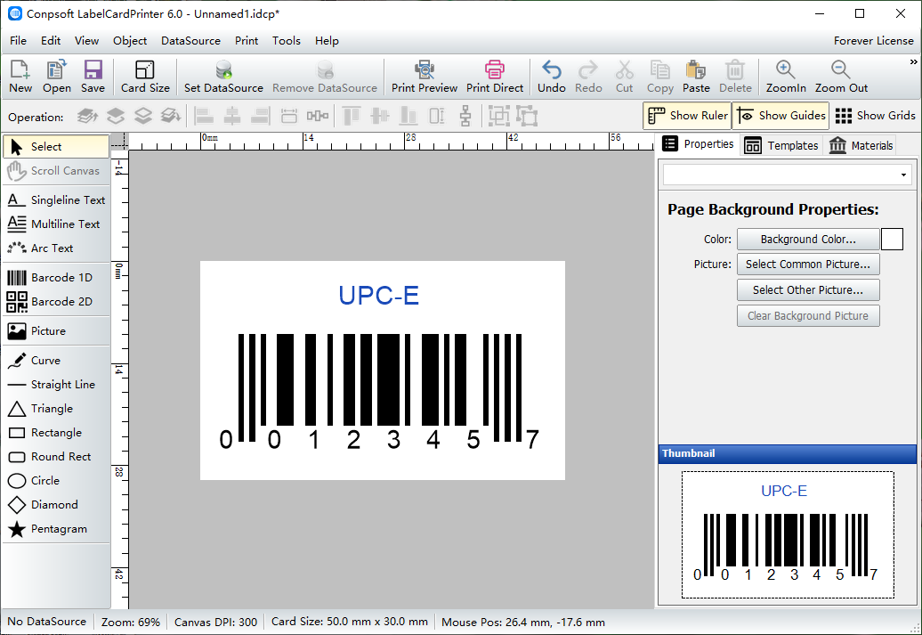Open the Help menu
Viewport: 922px width, 635px height.
click(327, 41)
